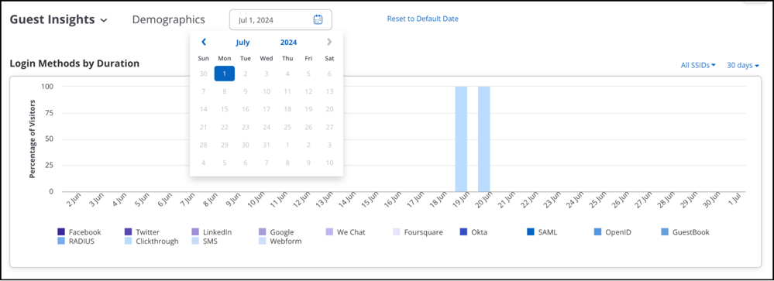
Task: Switch to the Demographics tab
Action: click(169, 19)
